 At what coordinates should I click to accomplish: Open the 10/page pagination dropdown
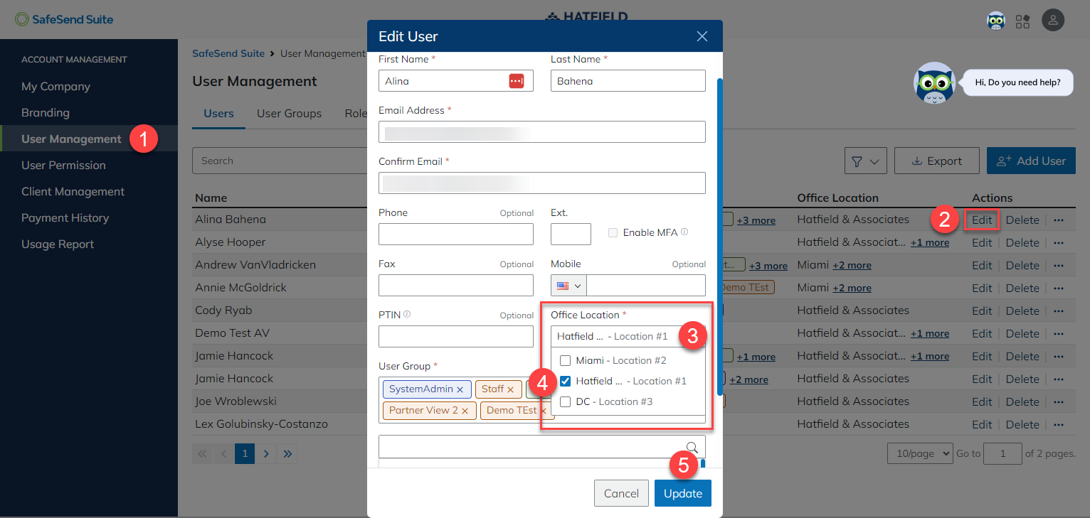[920, 453]
